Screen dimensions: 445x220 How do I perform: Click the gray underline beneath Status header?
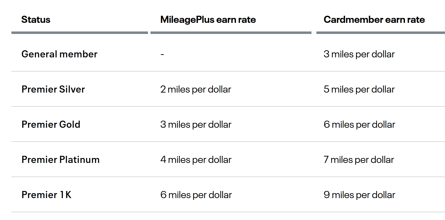80,33
